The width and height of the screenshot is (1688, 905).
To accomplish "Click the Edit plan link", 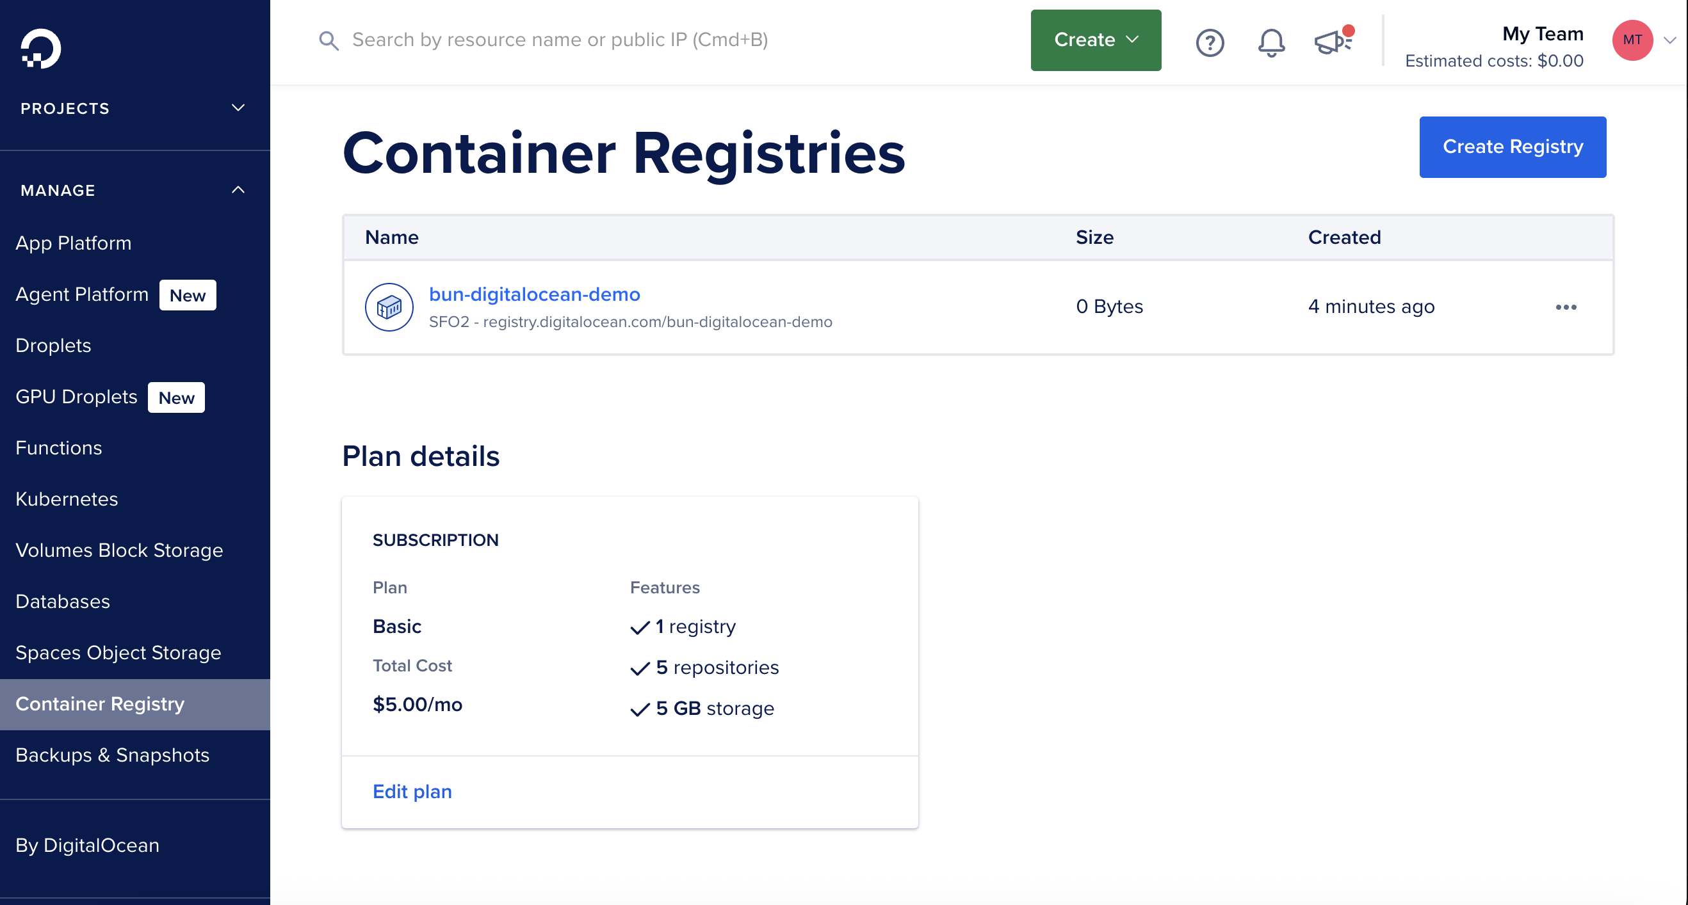I will [x=412, y=791].
